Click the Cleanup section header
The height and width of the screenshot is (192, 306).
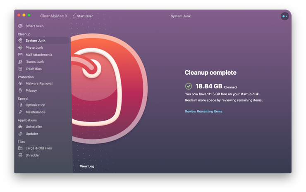tap(24, 34)
